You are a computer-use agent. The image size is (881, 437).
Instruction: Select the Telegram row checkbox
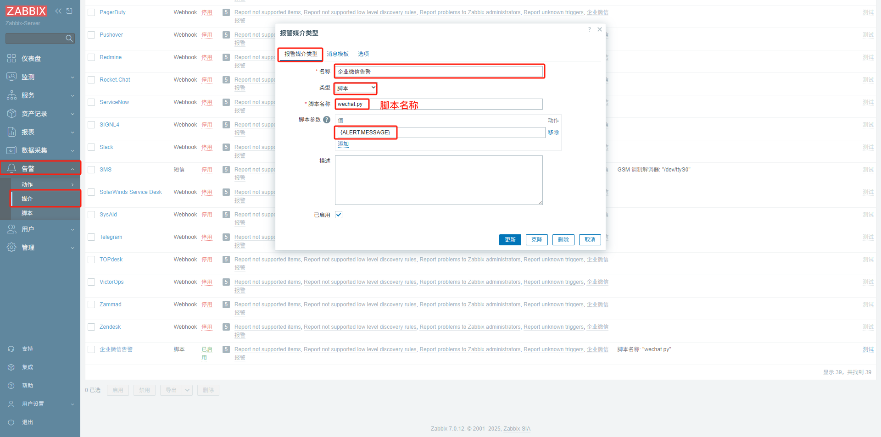click(x=91, y=237)
